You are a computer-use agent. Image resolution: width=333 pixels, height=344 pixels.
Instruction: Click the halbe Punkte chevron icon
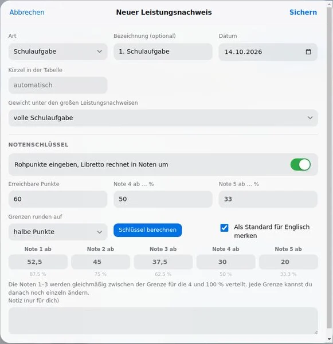click(x=100, y=232)
